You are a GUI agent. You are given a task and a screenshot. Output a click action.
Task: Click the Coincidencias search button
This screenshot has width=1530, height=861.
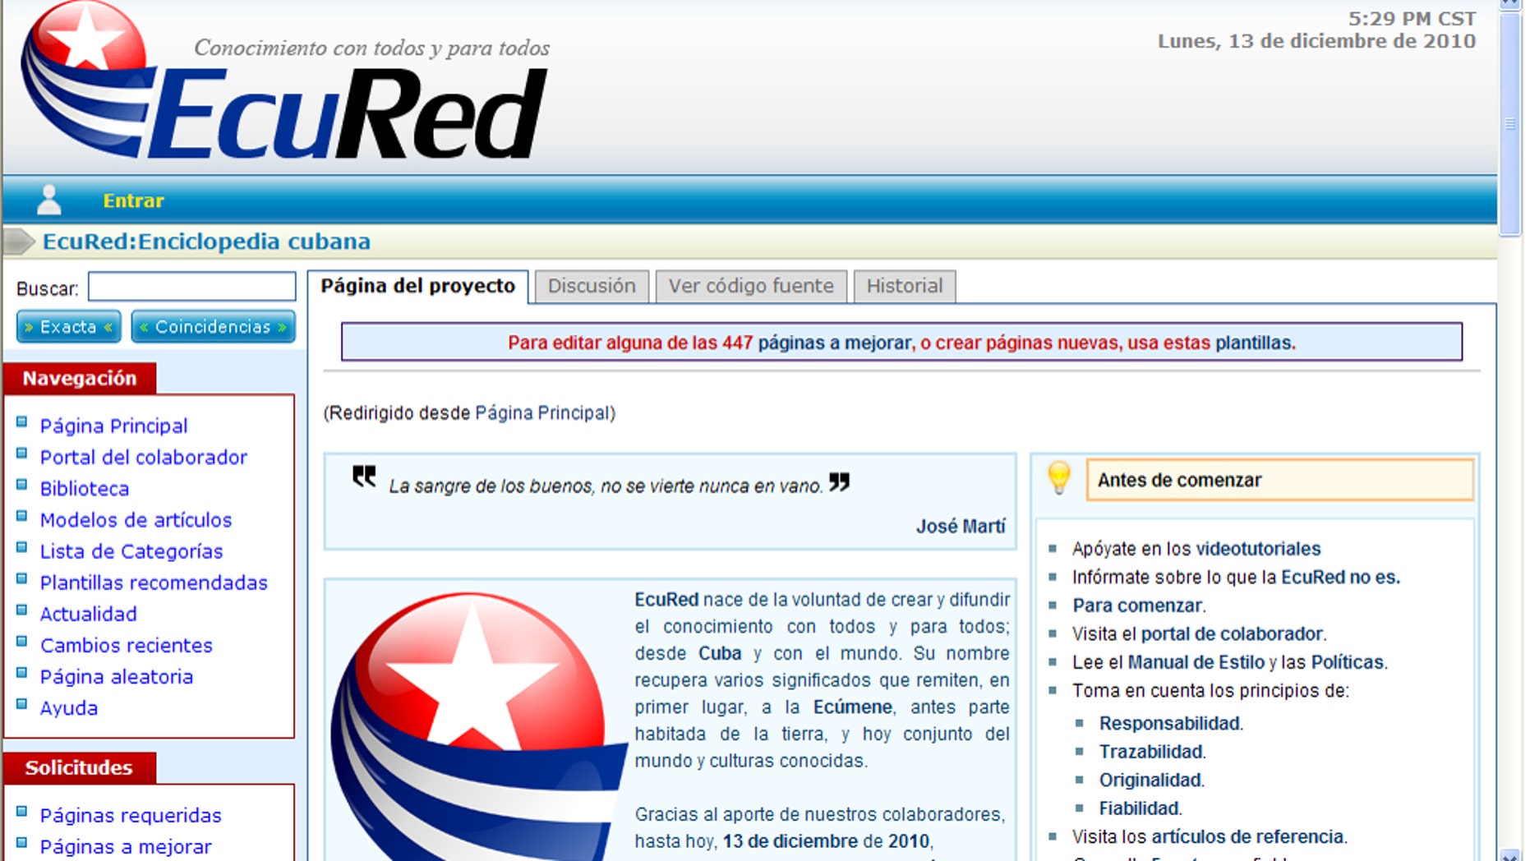coord(213,327)
